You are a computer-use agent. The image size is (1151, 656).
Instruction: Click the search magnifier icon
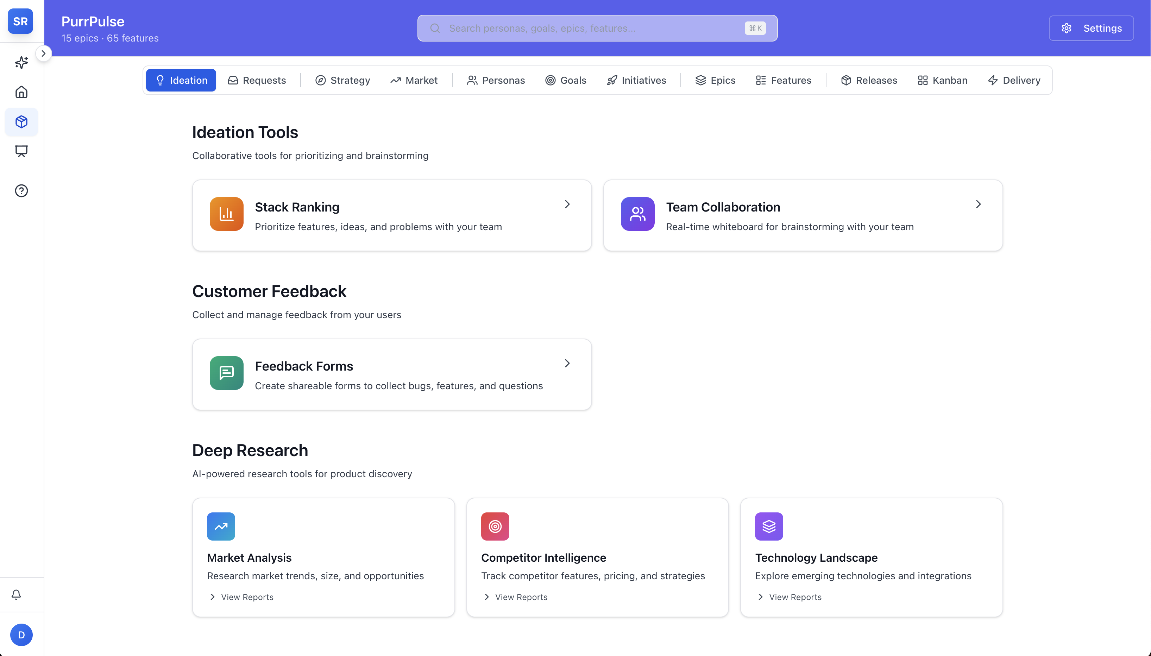pos(435,29)
